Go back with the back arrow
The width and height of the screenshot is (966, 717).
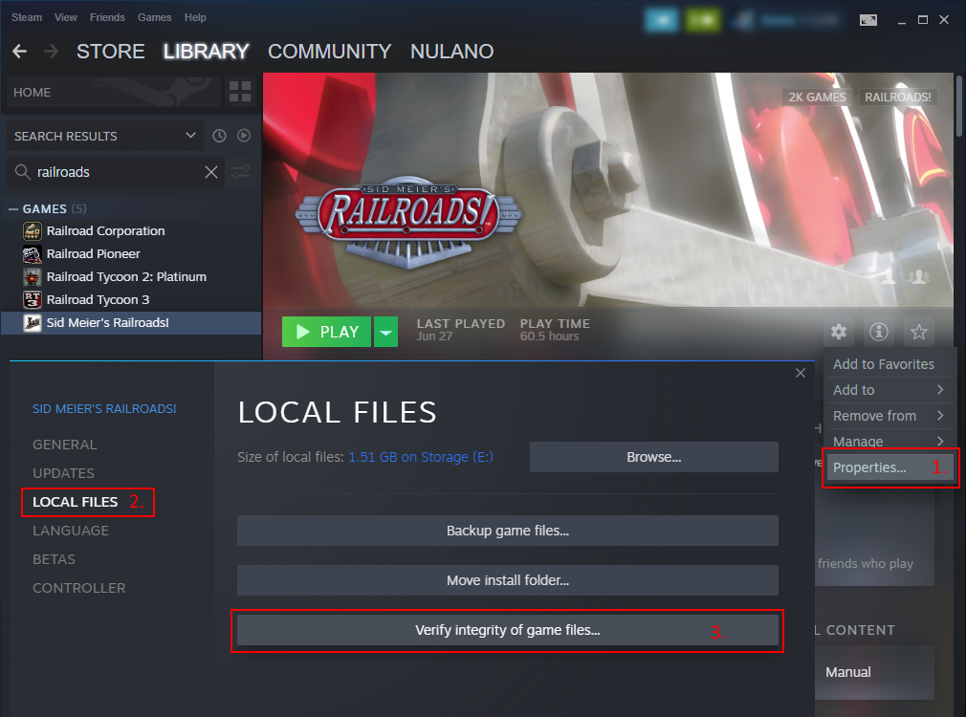click(x=20, y=51)
